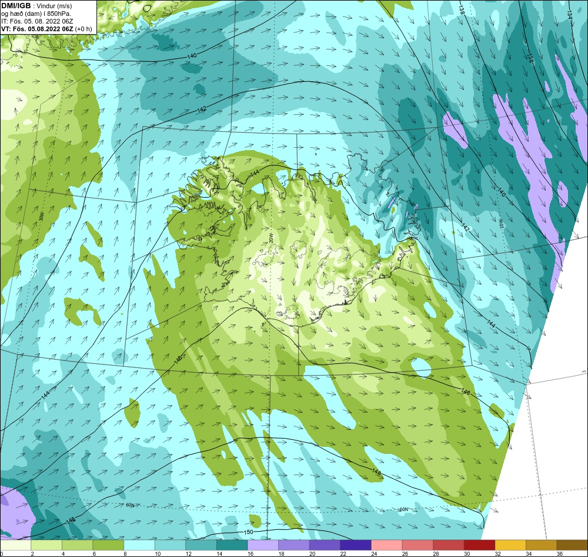This screenshot has height=557, width=588.
Task: Click the 30–32 m/s dark red legend swatch
Action: (480, 545)
